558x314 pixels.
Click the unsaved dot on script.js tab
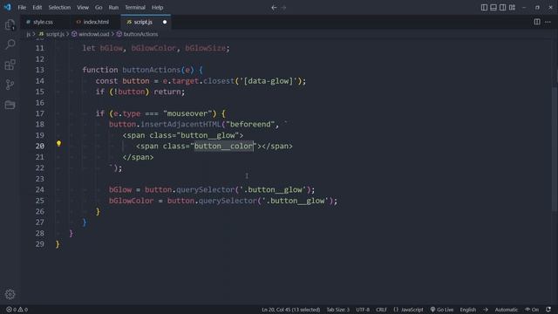(x=165, y=22)
